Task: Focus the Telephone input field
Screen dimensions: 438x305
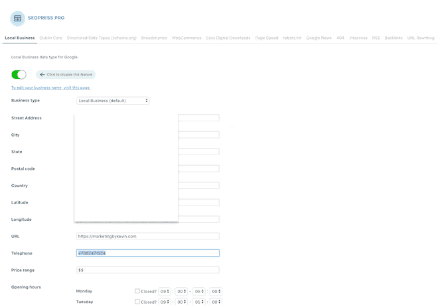Action: tap(147, 253)
